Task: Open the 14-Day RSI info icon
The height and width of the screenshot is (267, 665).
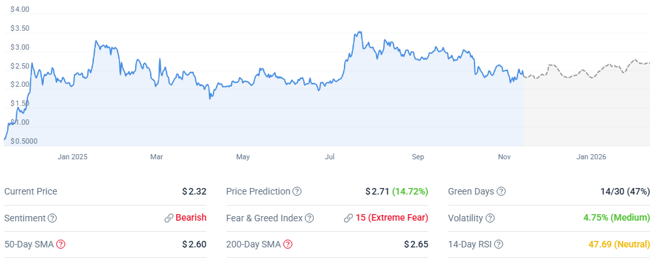Action: (498, 245)
